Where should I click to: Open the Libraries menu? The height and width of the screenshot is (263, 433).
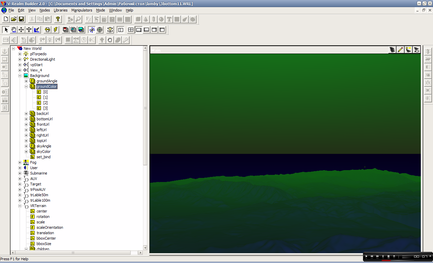tap(61, 10)
